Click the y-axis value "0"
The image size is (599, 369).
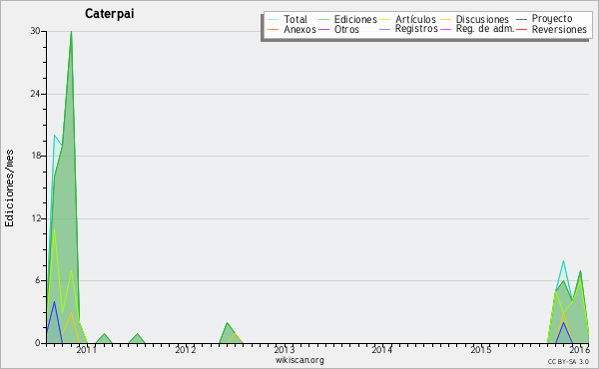coord(38,343)
